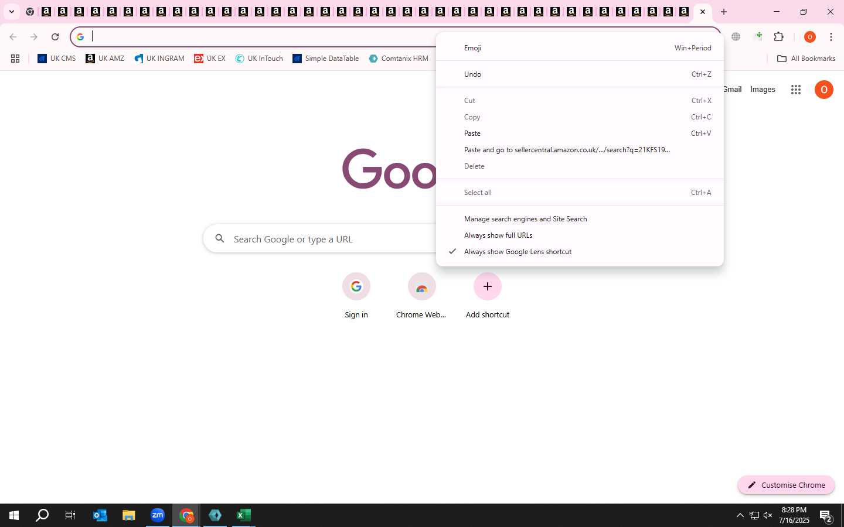844x527 pixels.
Task: Close the active New Tab
Action: [x=702, y=12]
